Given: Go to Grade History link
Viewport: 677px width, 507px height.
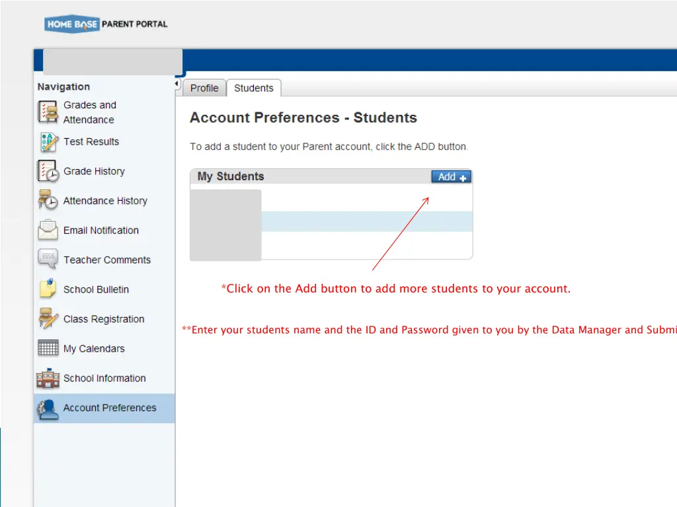Looking at the screenshot, I should click(x=94, y=171).
